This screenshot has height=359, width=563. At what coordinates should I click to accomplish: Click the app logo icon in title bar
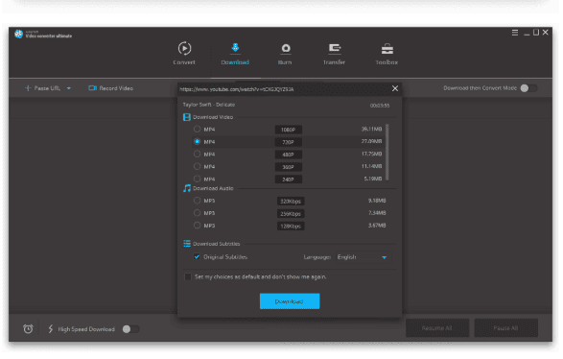click(x=18, y=35)
